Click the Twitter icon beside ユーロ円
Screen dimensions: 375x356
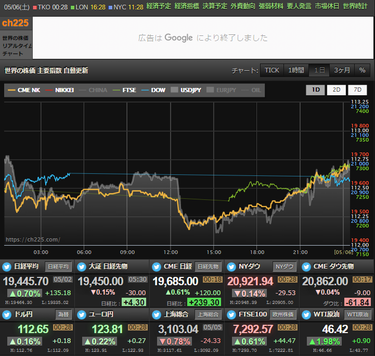tap(82, 314)
